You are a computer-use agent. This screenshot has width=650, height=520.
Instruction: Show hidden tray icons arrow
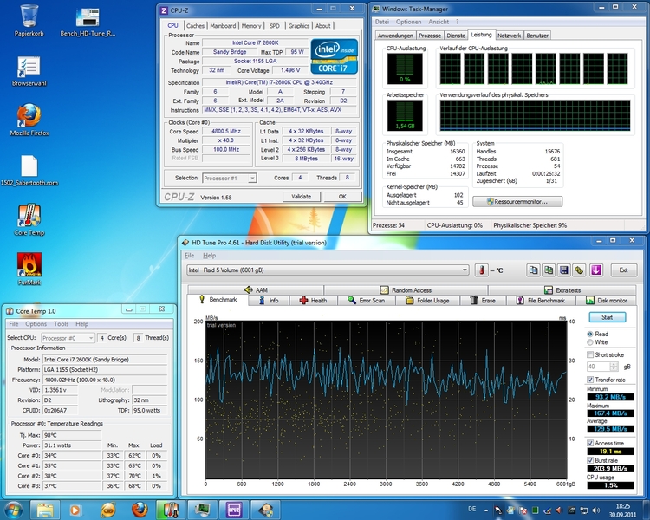(x=486, y=510)
